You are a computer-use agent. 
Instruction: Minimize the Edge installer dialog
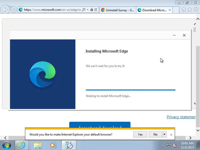174,35
